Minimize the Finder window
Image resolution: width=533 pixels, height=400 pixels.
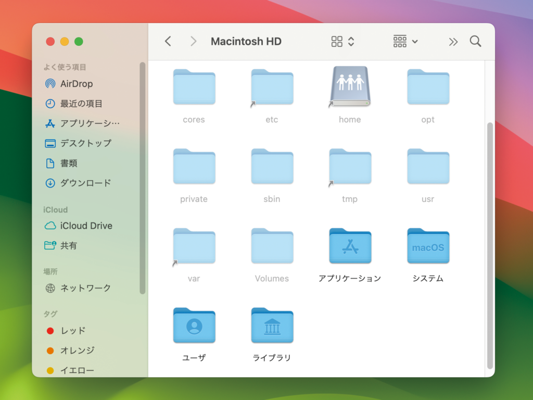[x=65, y=42]
